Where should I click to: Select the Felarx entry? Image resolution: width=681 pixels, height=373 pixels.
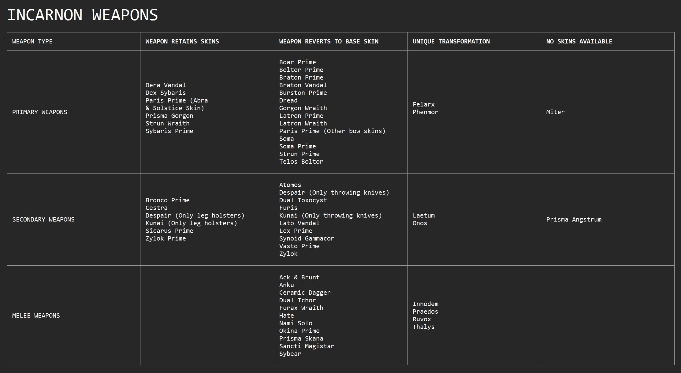click(x=423, y=104)
